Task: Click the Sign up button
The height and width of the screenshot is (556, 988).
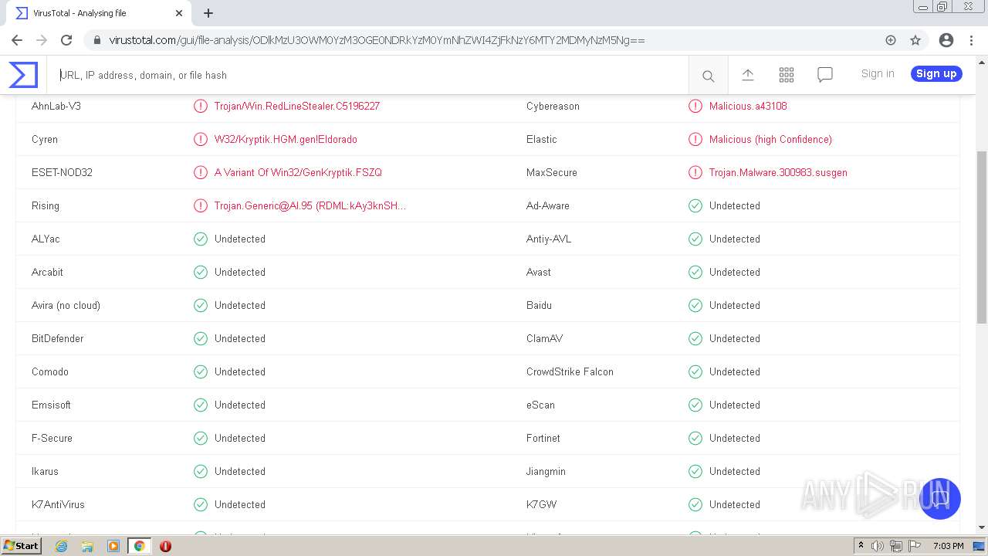Action: pos(936,73)
